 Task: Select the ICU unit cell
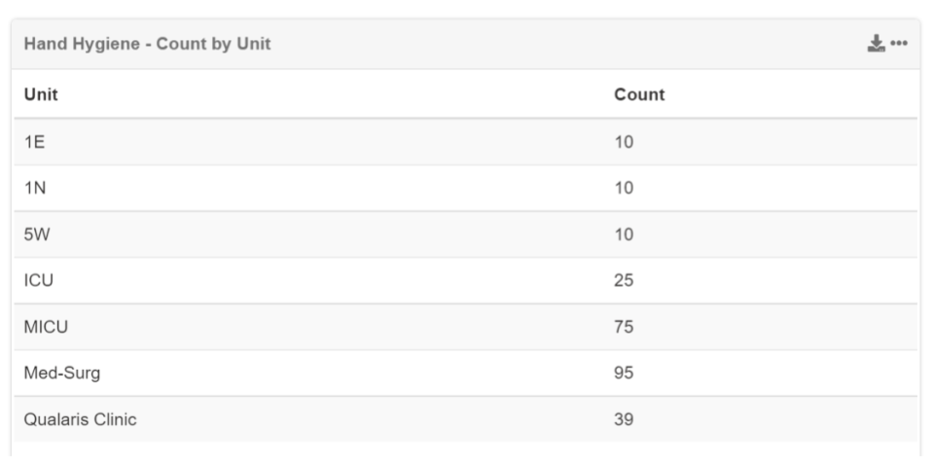[x=39, y=280]
